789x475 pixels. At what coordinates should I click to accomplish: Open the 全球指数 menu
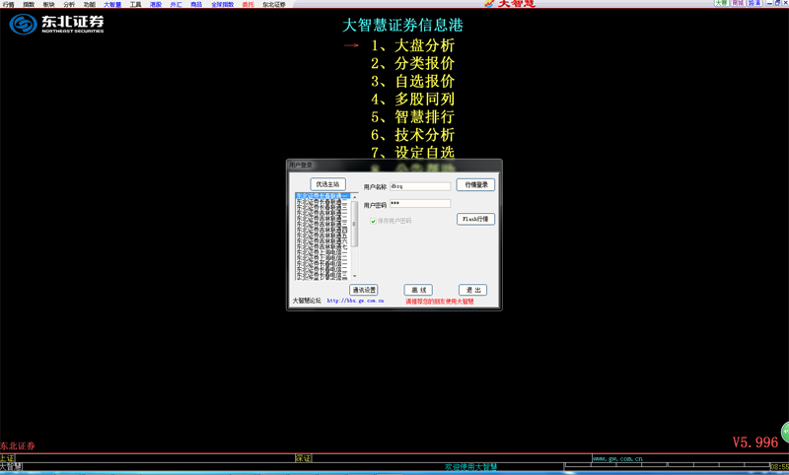(x=222, y=5)
